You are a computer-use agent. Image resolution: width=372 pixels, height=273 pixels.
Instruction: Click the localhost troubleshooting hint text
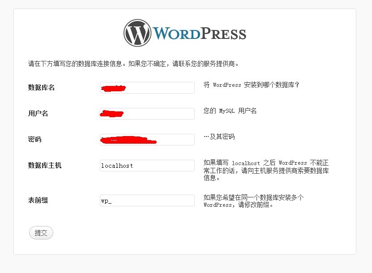[266, 170]
